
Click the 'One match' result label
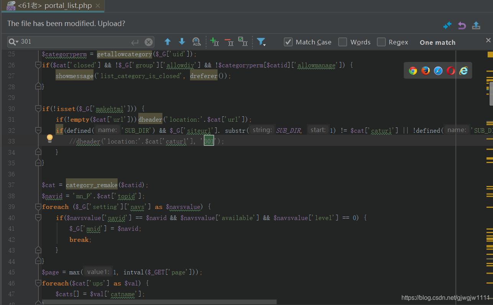pyautogui.click(x=437, y=42)
